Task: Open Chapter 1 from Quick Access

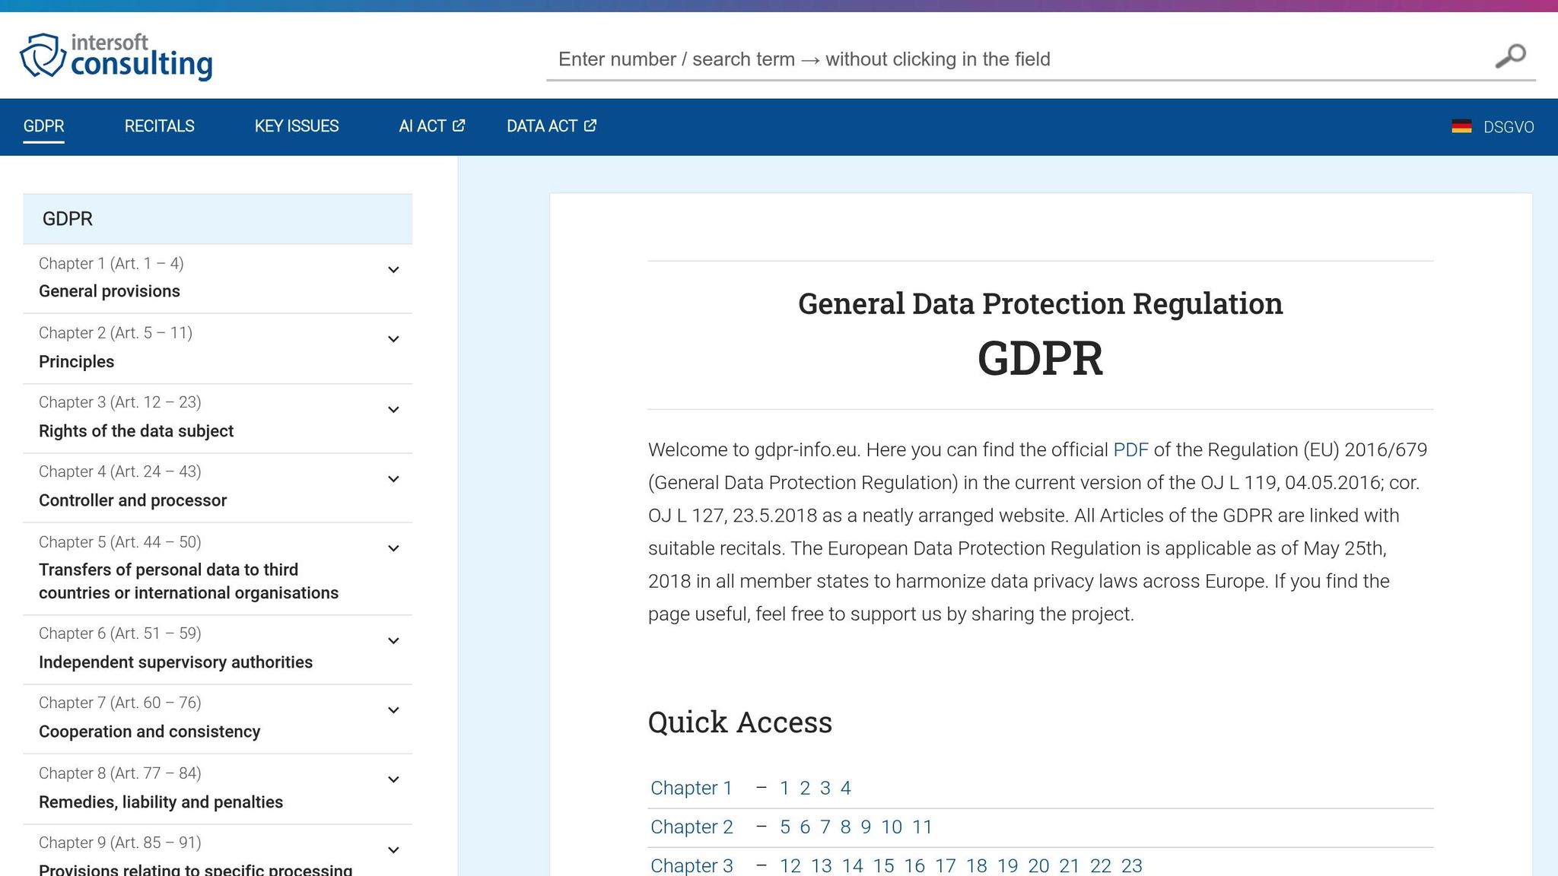Action: point(692,788)
